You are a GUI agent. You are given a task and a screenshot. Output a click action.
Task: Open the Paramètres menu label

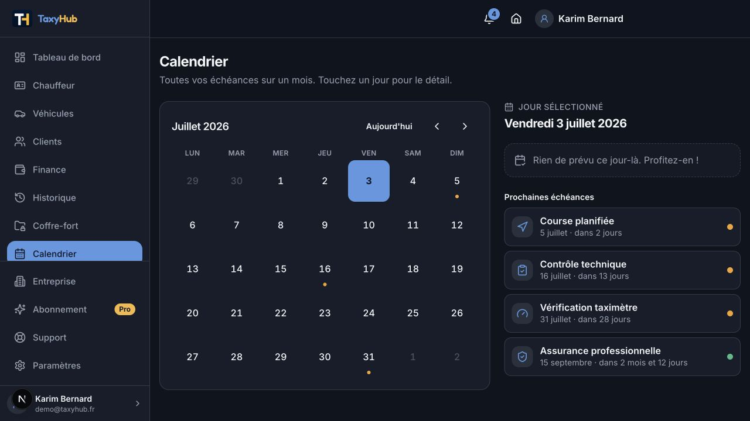pos(57,365)
